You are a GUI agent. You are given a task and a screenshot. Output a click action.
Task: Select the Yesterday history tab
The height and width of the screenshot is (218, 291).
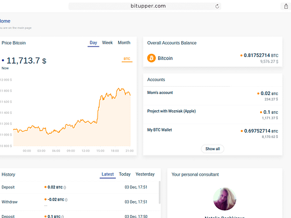(145, 174)
